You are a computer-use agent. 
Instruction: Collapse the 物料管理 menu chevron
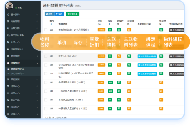point(37,63)
